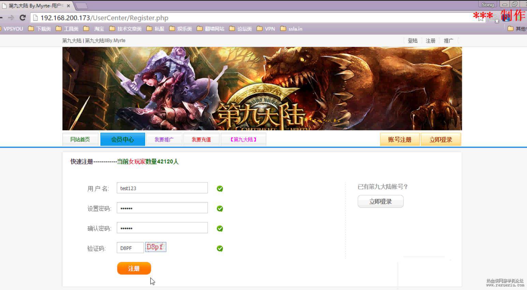The height and width of the screenshot is (290, 527).
Task: Open the 翻墙网站 bookmark folder
Action: 211,29
